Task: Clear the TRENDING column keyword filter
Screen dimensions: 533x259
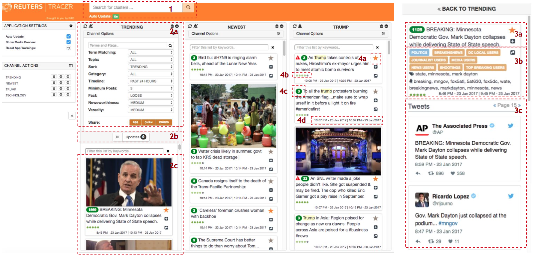Action: 168,151
